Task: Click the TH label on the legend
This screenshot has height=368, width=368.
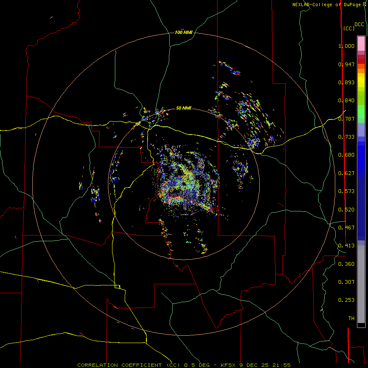Action: click(x=351, y=319)
